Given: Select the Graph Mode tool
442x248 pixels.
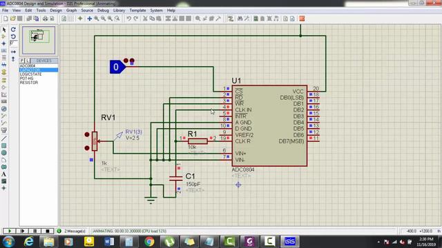Looking at the screenshot, I should tap(4, 94).
